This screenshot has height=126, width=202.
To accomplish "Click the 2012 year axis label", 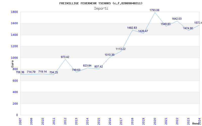I will coord(65,120).
